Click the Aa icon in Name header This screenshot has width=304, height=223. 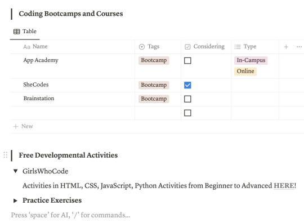(x=27, y=47)
